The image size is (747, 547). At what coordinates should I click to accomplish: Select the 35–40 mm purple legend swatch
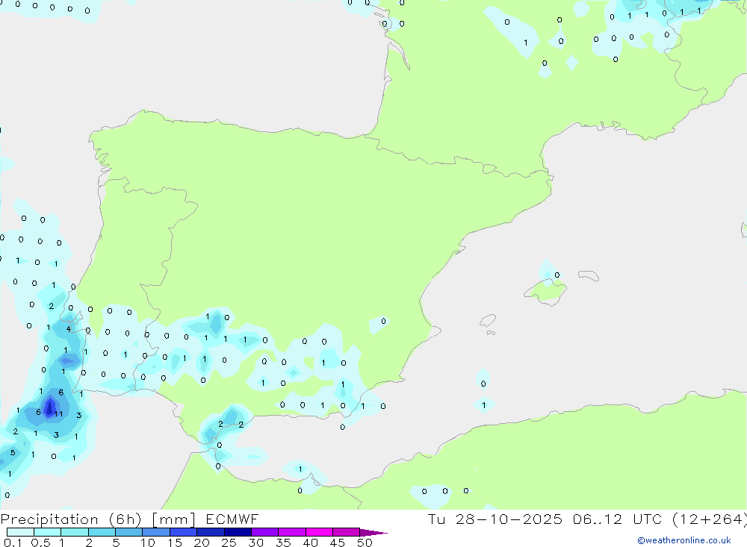(x=292, y=532)
